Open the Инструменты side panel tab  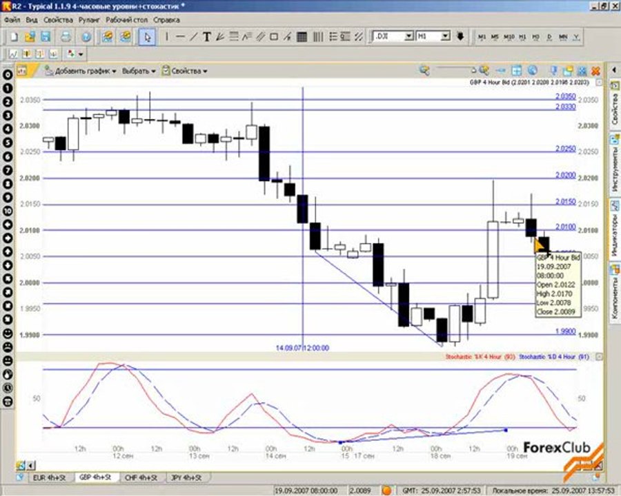615,165
